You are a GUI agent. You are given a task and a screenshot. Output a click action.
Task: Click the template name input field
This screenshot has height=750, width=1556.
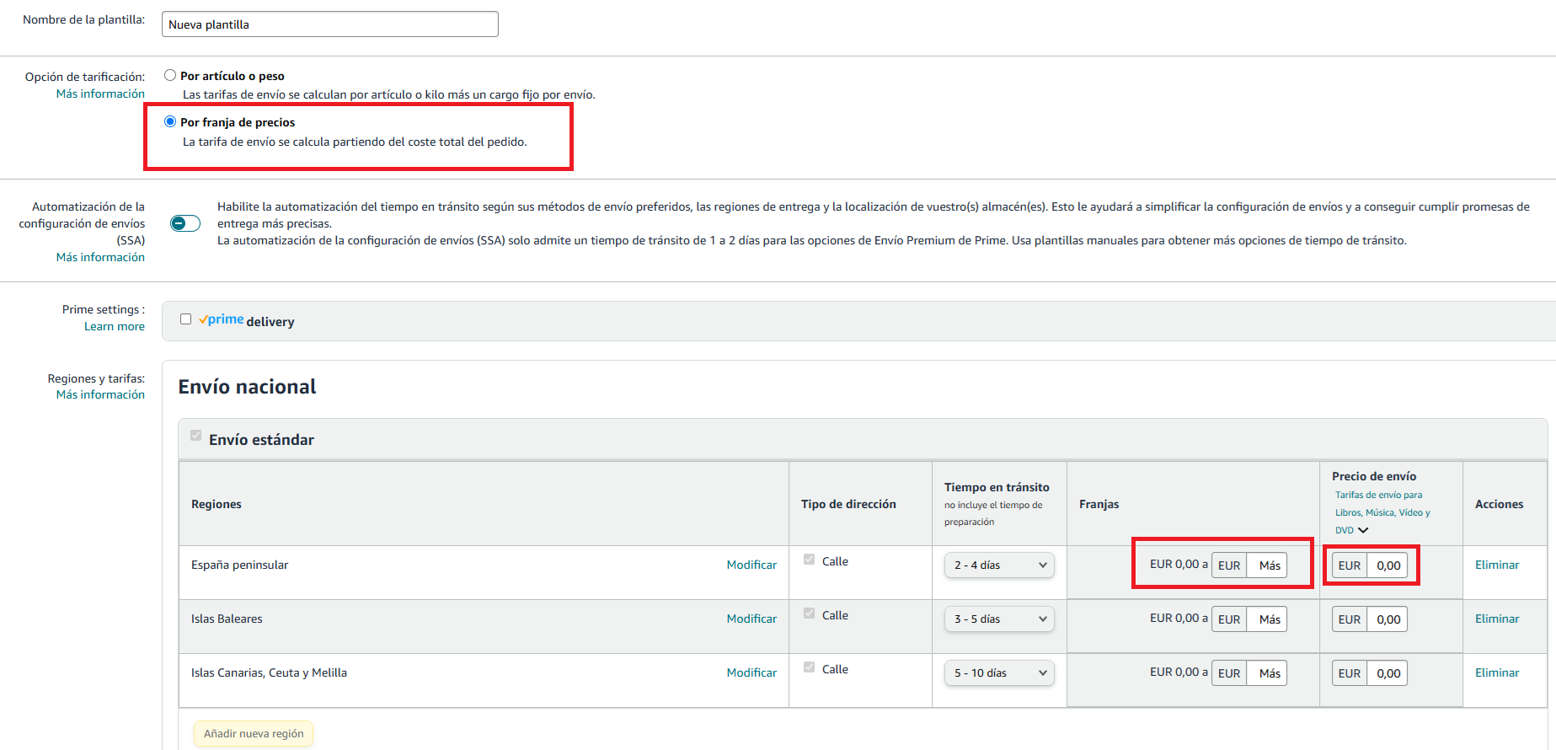pyautogui.click(x=330, y=24)
